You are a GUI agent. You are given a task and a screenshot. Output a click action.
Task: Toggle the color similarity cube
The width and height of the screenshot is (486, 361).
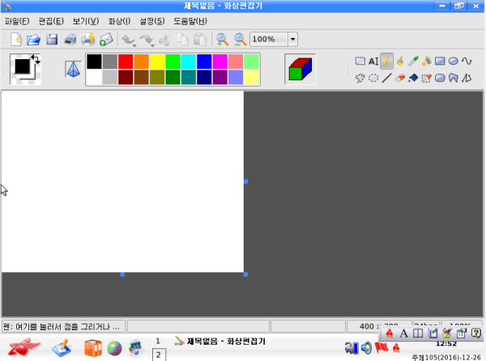tap(300, 70)
